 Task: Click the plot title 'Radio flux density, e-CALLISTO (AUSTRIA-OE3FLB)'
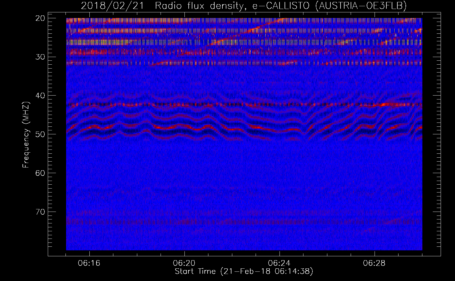pyautogui.click(x=281, y=6)
